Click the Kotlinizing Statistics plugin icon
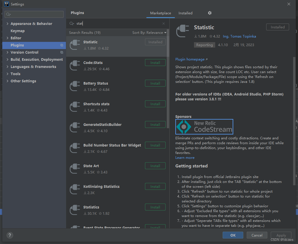Screen dimensions: 298x244 pyautogui.click(x=75, y=190)
